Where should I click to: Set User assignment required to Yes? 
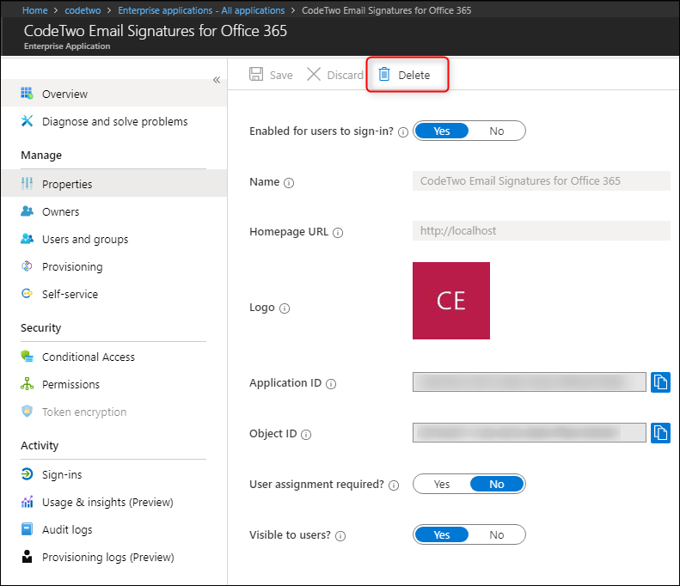pyautogui.click(x=442, y=484)
